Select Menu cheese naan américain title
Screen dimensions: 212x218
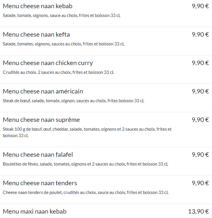43,91
